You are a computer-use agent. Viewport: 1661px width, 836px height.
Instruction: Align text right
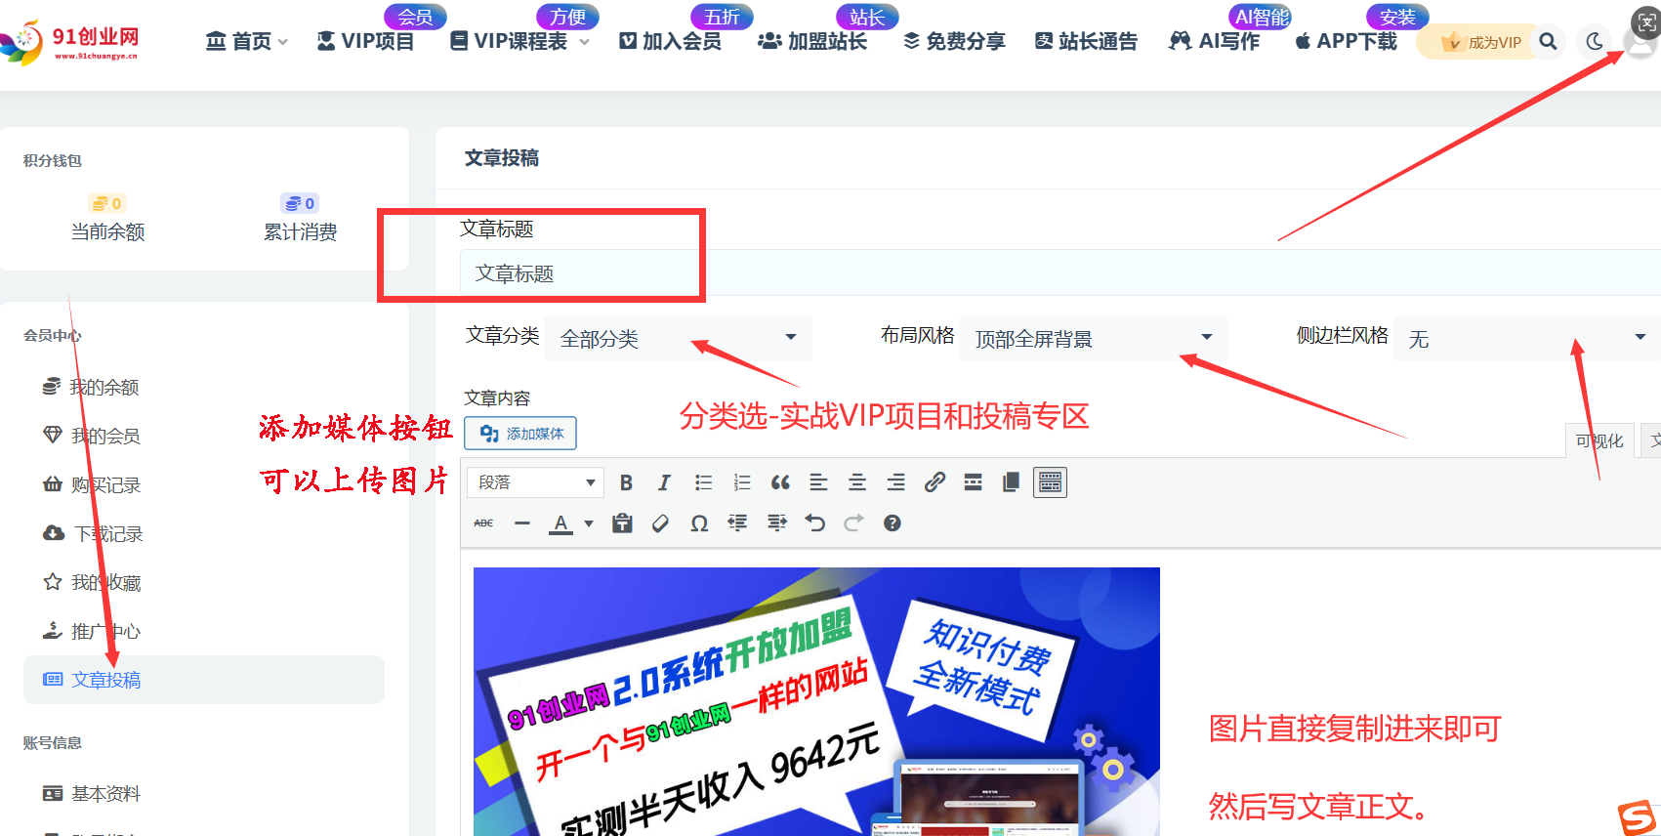point(895,482)
